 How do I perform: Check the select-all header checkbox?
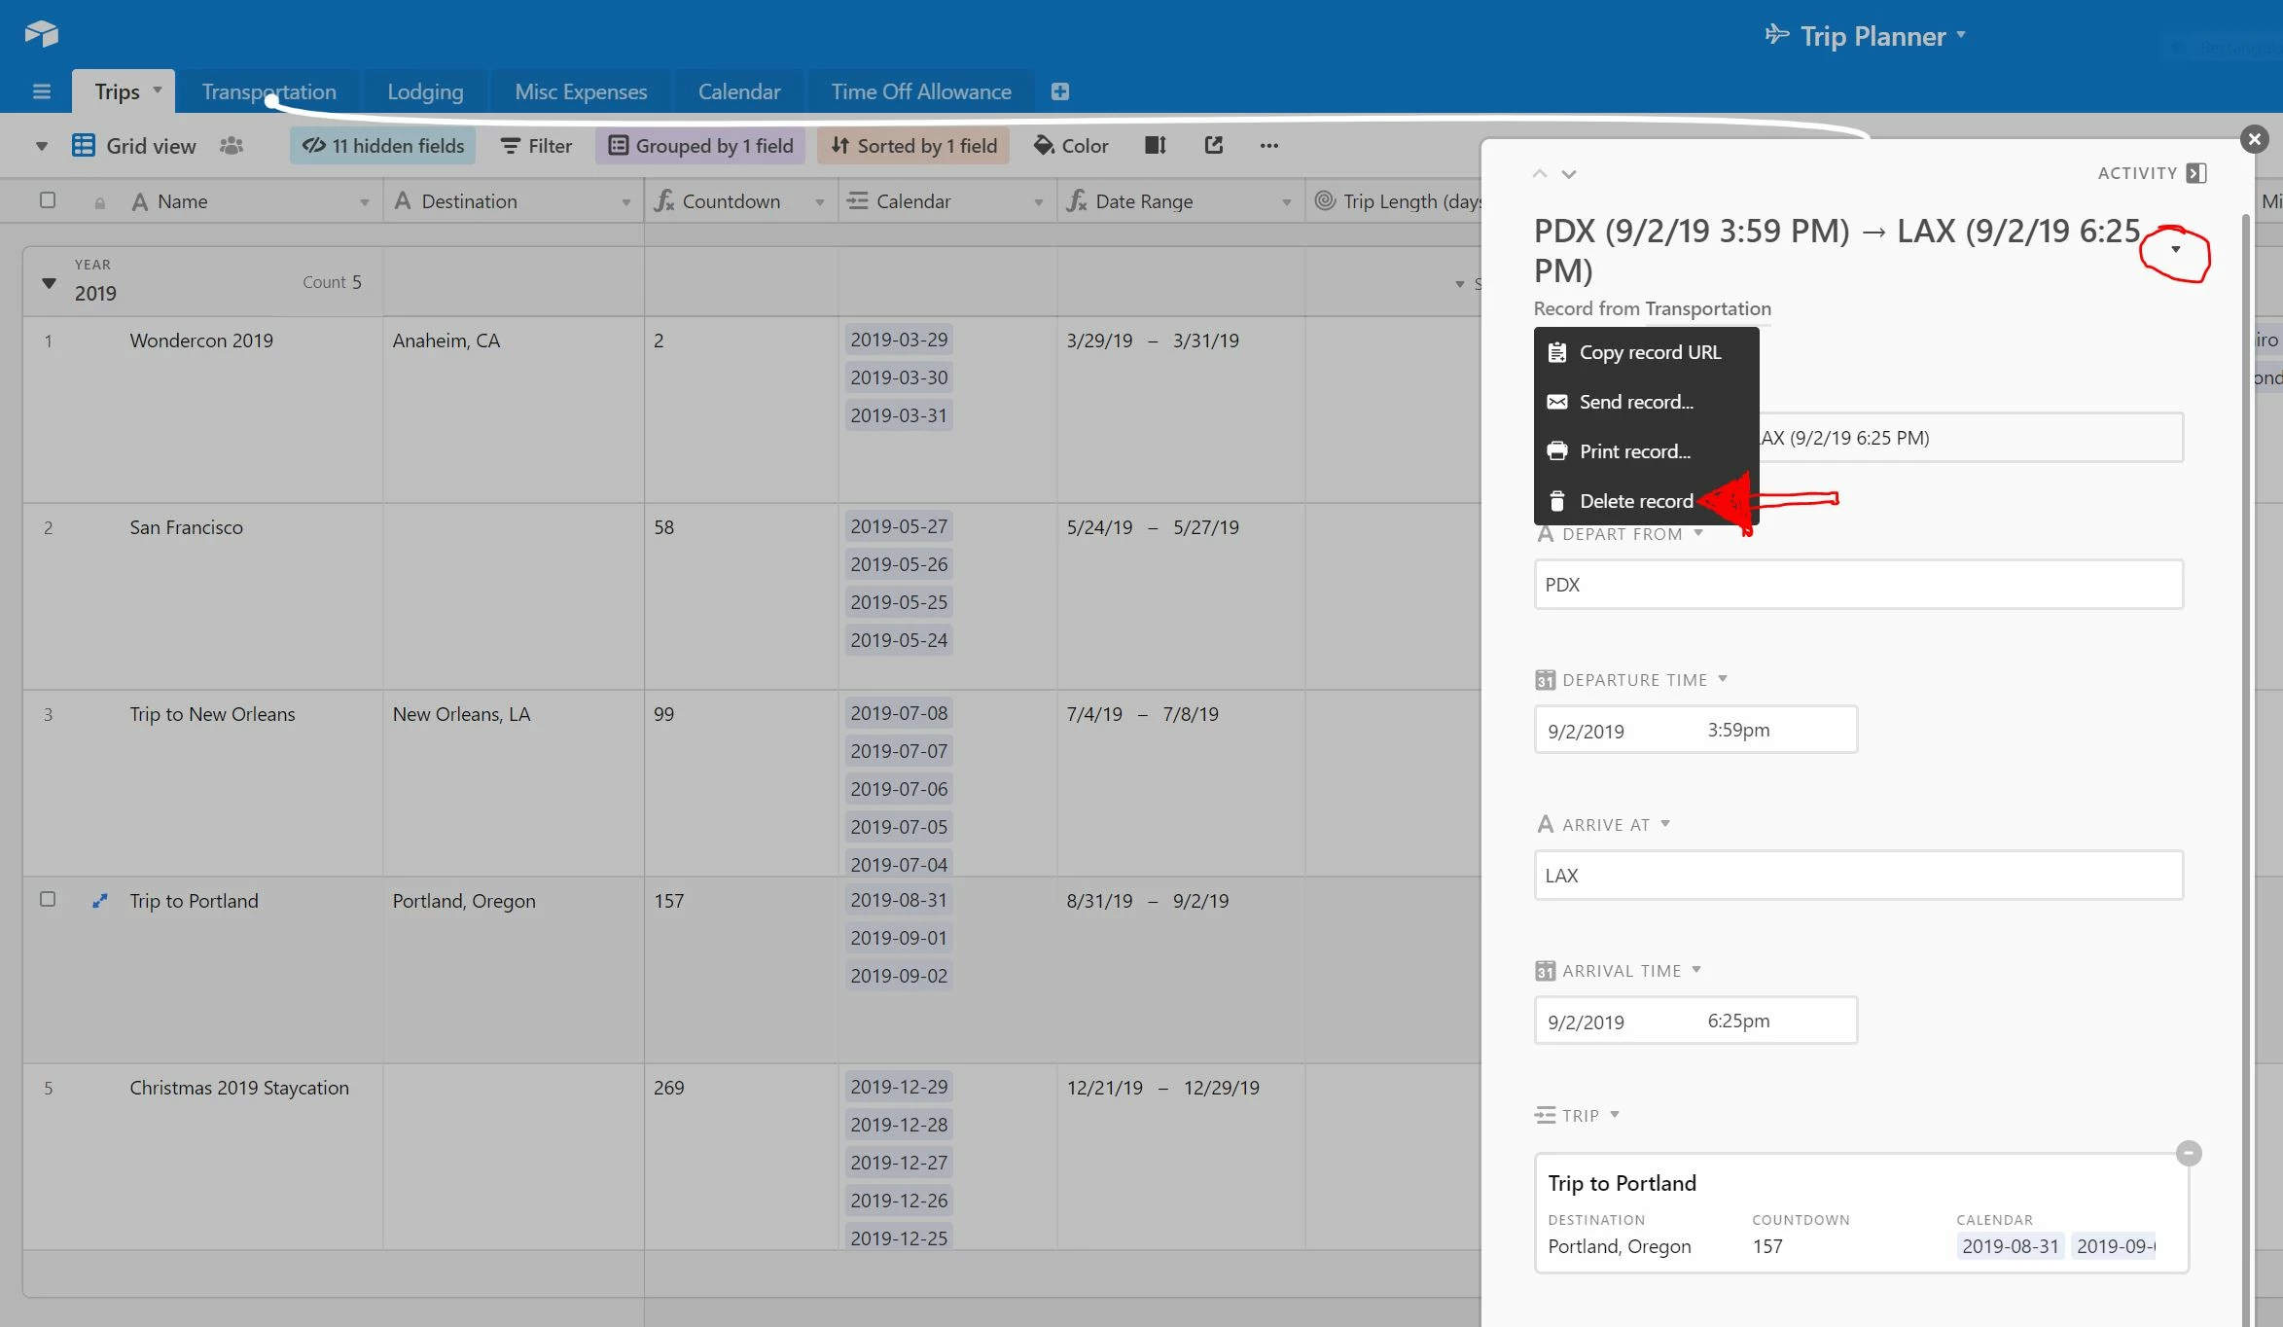tap(48, 200)
